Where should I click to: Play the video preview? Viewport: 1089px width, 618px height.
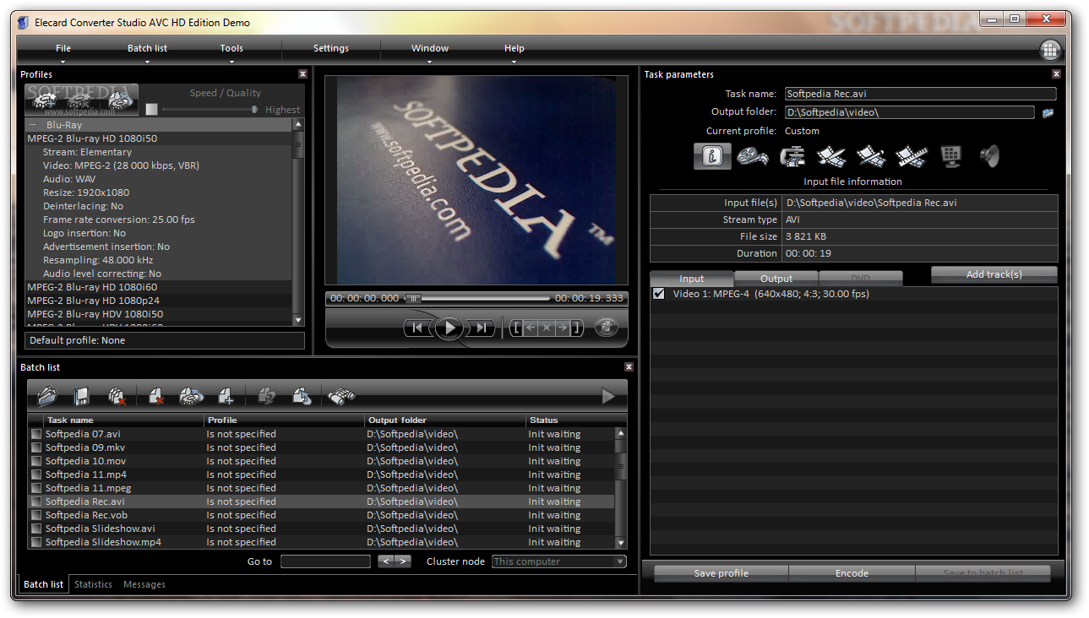tap(449, 328)
